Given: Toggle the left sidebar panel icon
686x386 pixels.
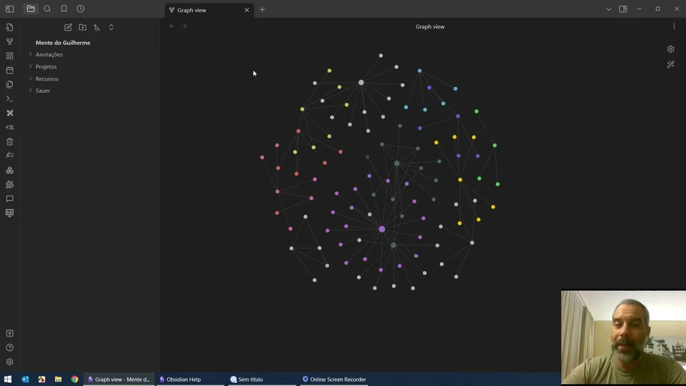Looking at the screenshot, I should pos(10,9).
